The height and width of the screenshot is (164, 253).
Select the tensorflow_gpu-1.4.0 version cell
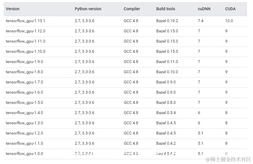24,113
